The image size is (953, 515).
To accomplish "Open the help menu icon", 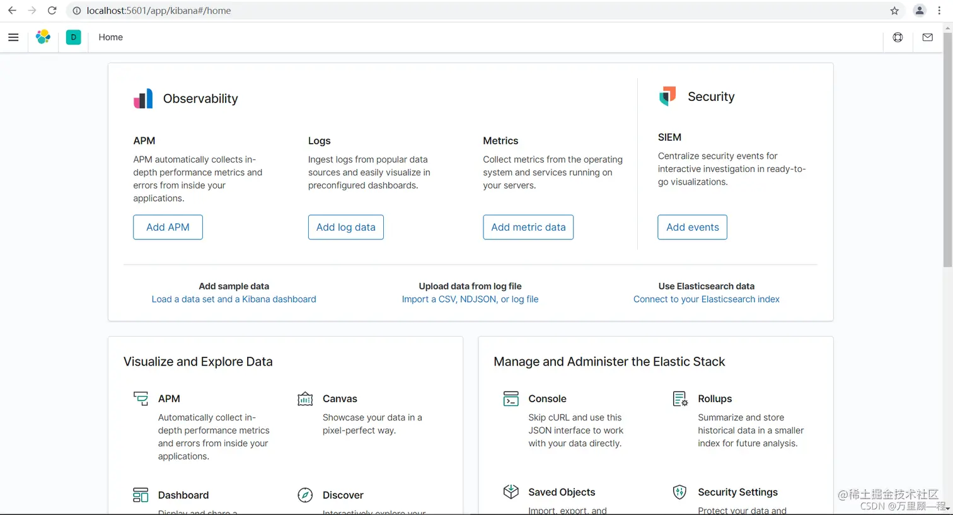I will click(x=898, y=37).
